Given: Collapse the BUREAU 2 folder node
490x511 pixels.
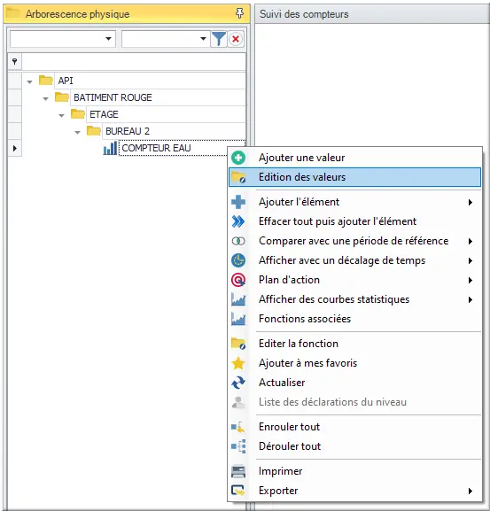Looking at the screenshot, I should tap(78, 132).
